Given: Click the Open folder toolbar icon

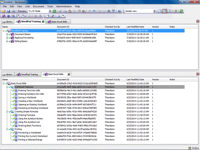Looking at the screenshot, I should tap(4, 11).
